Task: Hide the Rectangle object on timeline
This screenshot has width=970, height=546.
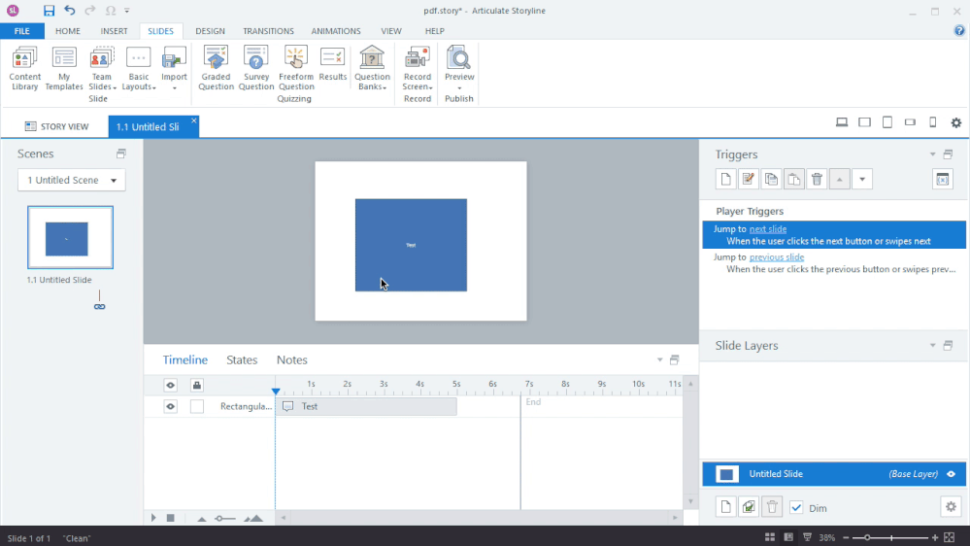Action: pos(171,406)
